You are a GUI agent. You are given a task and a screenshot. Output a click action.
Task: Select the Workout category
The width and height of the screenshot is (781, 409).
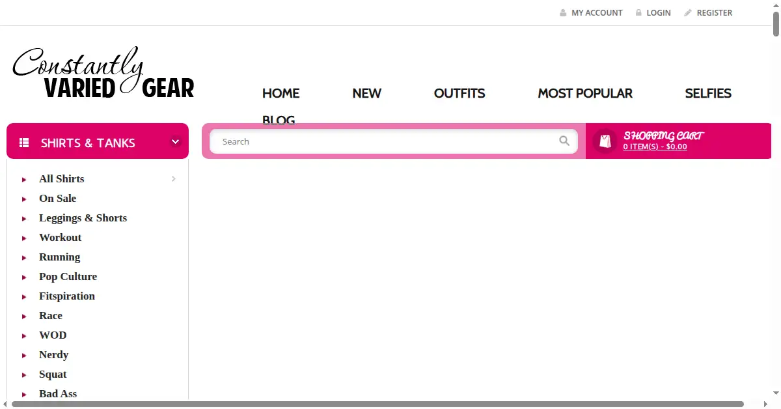[x=61, y=238]
